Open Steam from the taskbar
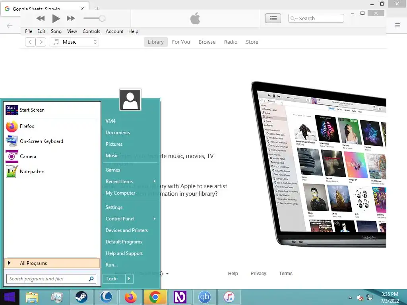The image size is (407, 305). click(81, 297)
